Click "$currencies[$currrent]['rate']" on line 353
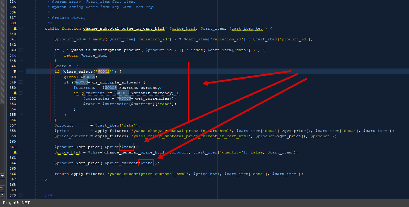 coord(138,104)
